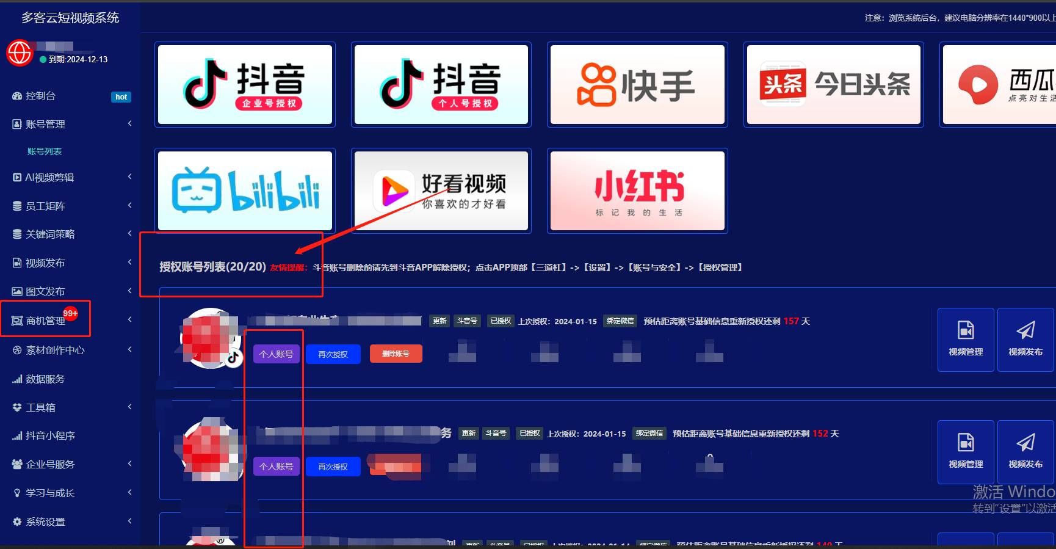Open the 控制台 dashboard menu item
This screenshot has height=549, width=1056.
pyautogui.click(x=40, y=96)
